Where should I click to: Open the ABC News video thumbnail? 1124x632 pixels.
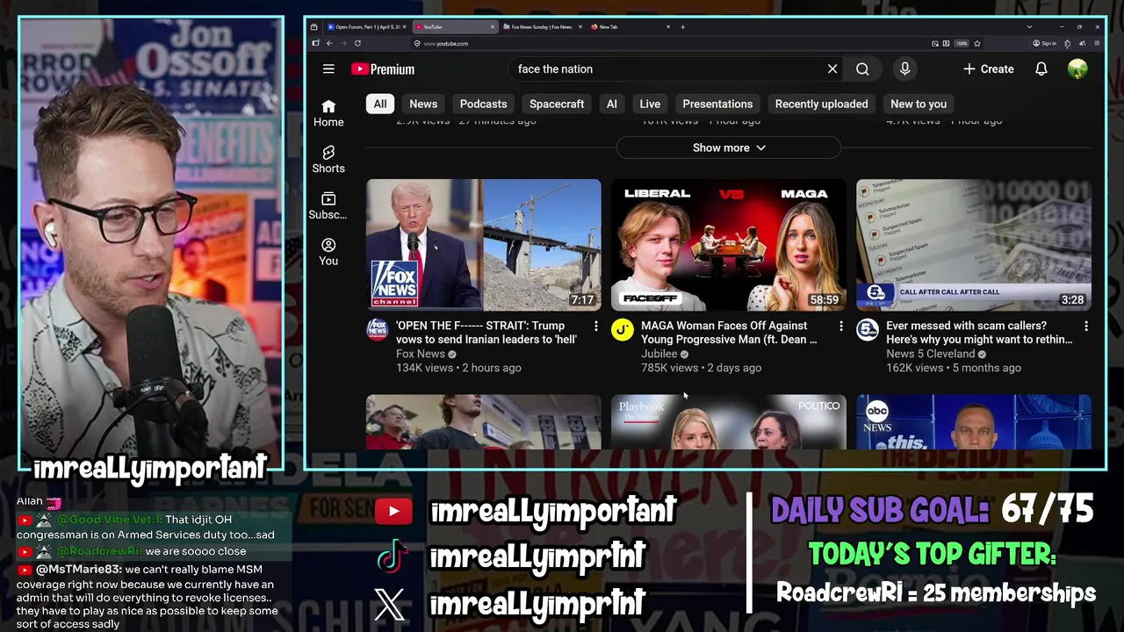974,422
